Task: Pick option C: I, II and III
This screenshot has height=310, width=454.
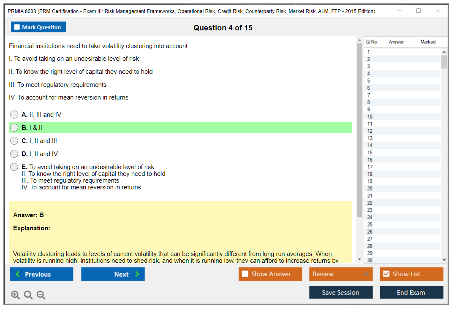Action: [14, 141]
